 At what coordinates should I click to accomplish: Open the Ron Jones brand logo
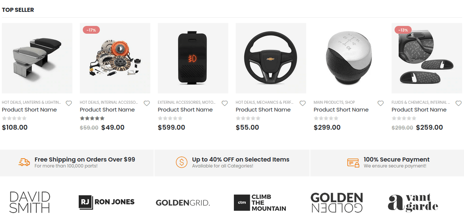[x=107, y=202]
